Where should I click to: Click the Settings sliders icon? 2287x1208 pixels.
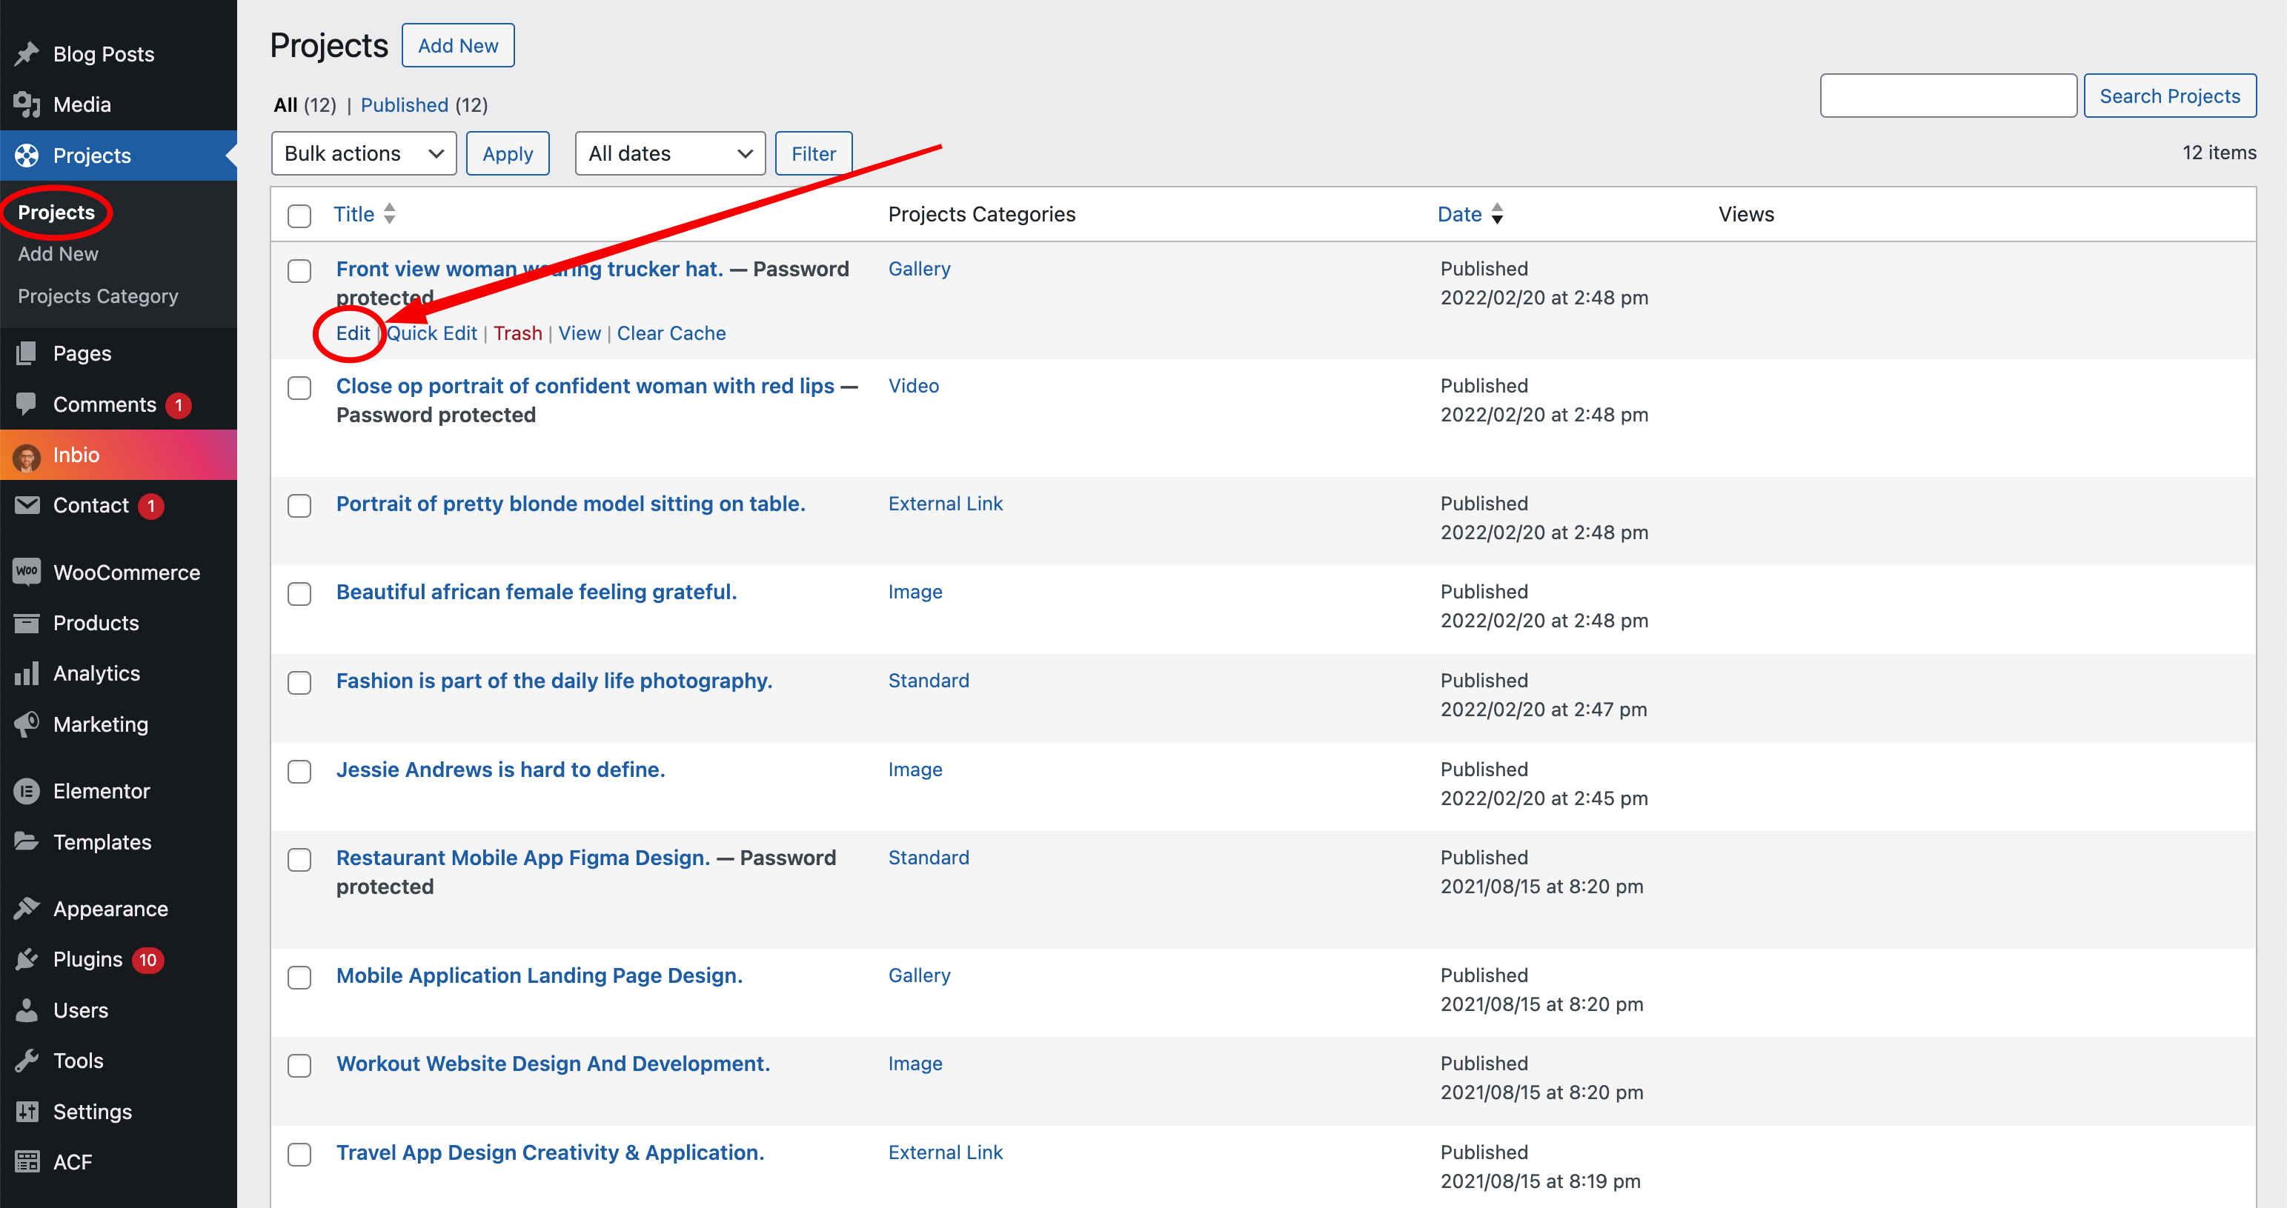[27, 1111]
